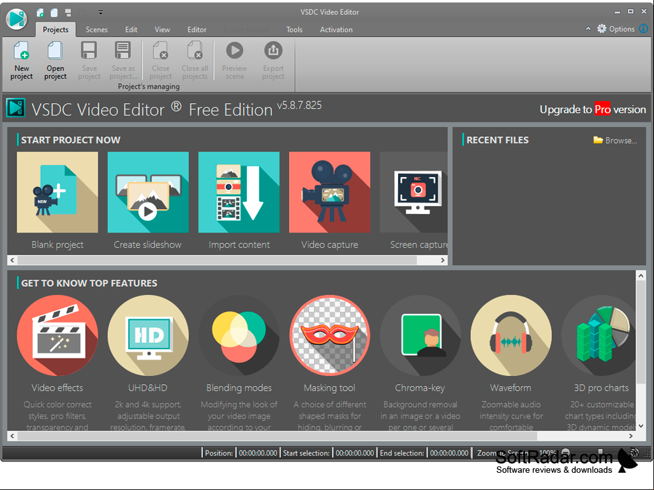Open the Masking tool feature icon

tap(329, 335)
